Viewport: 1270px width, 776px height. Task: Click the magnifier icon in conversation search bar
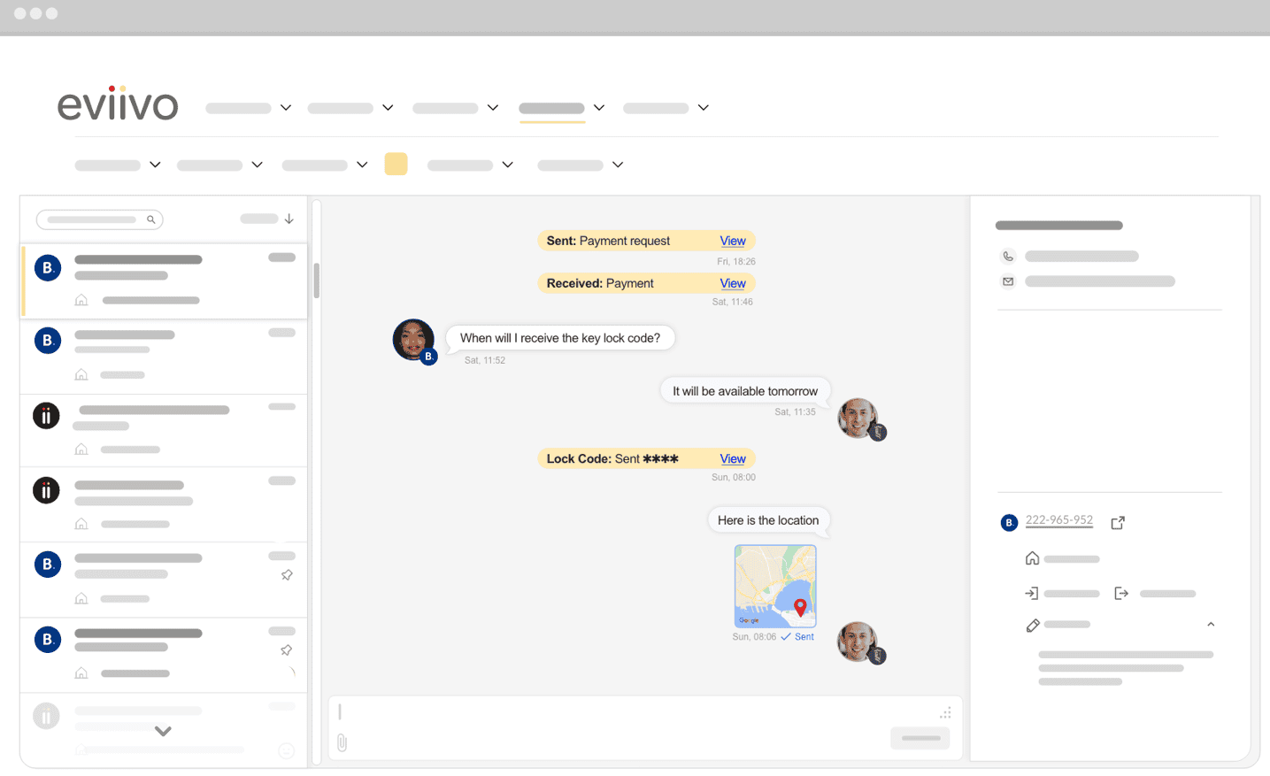(151, 219)
